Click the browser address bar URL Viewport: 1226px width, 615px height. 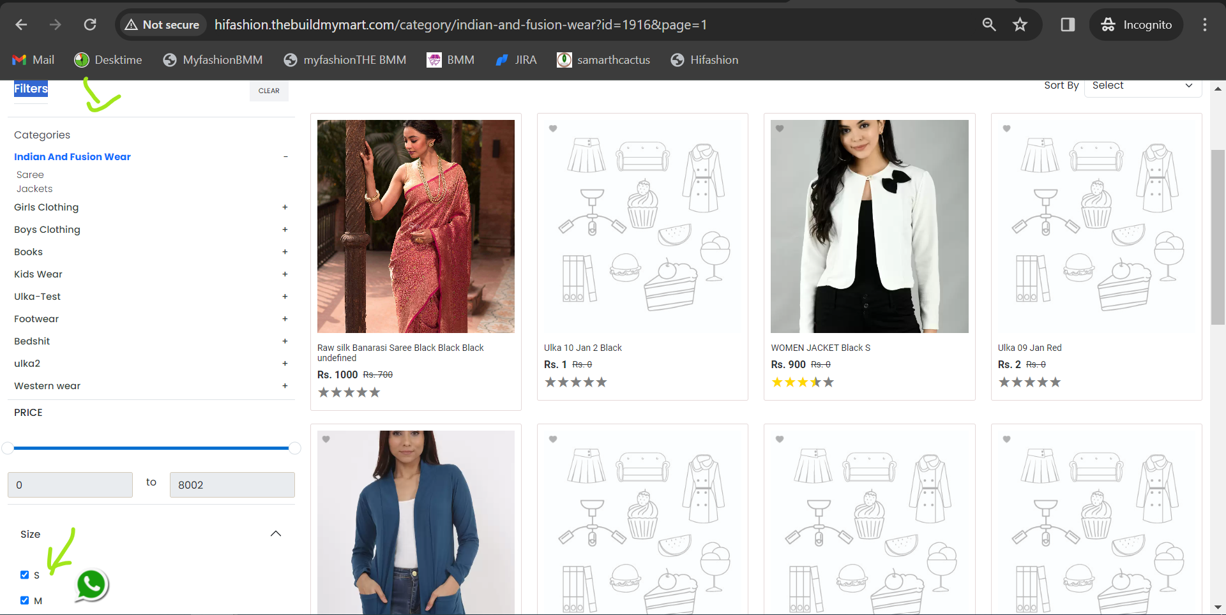pos(460,25)
